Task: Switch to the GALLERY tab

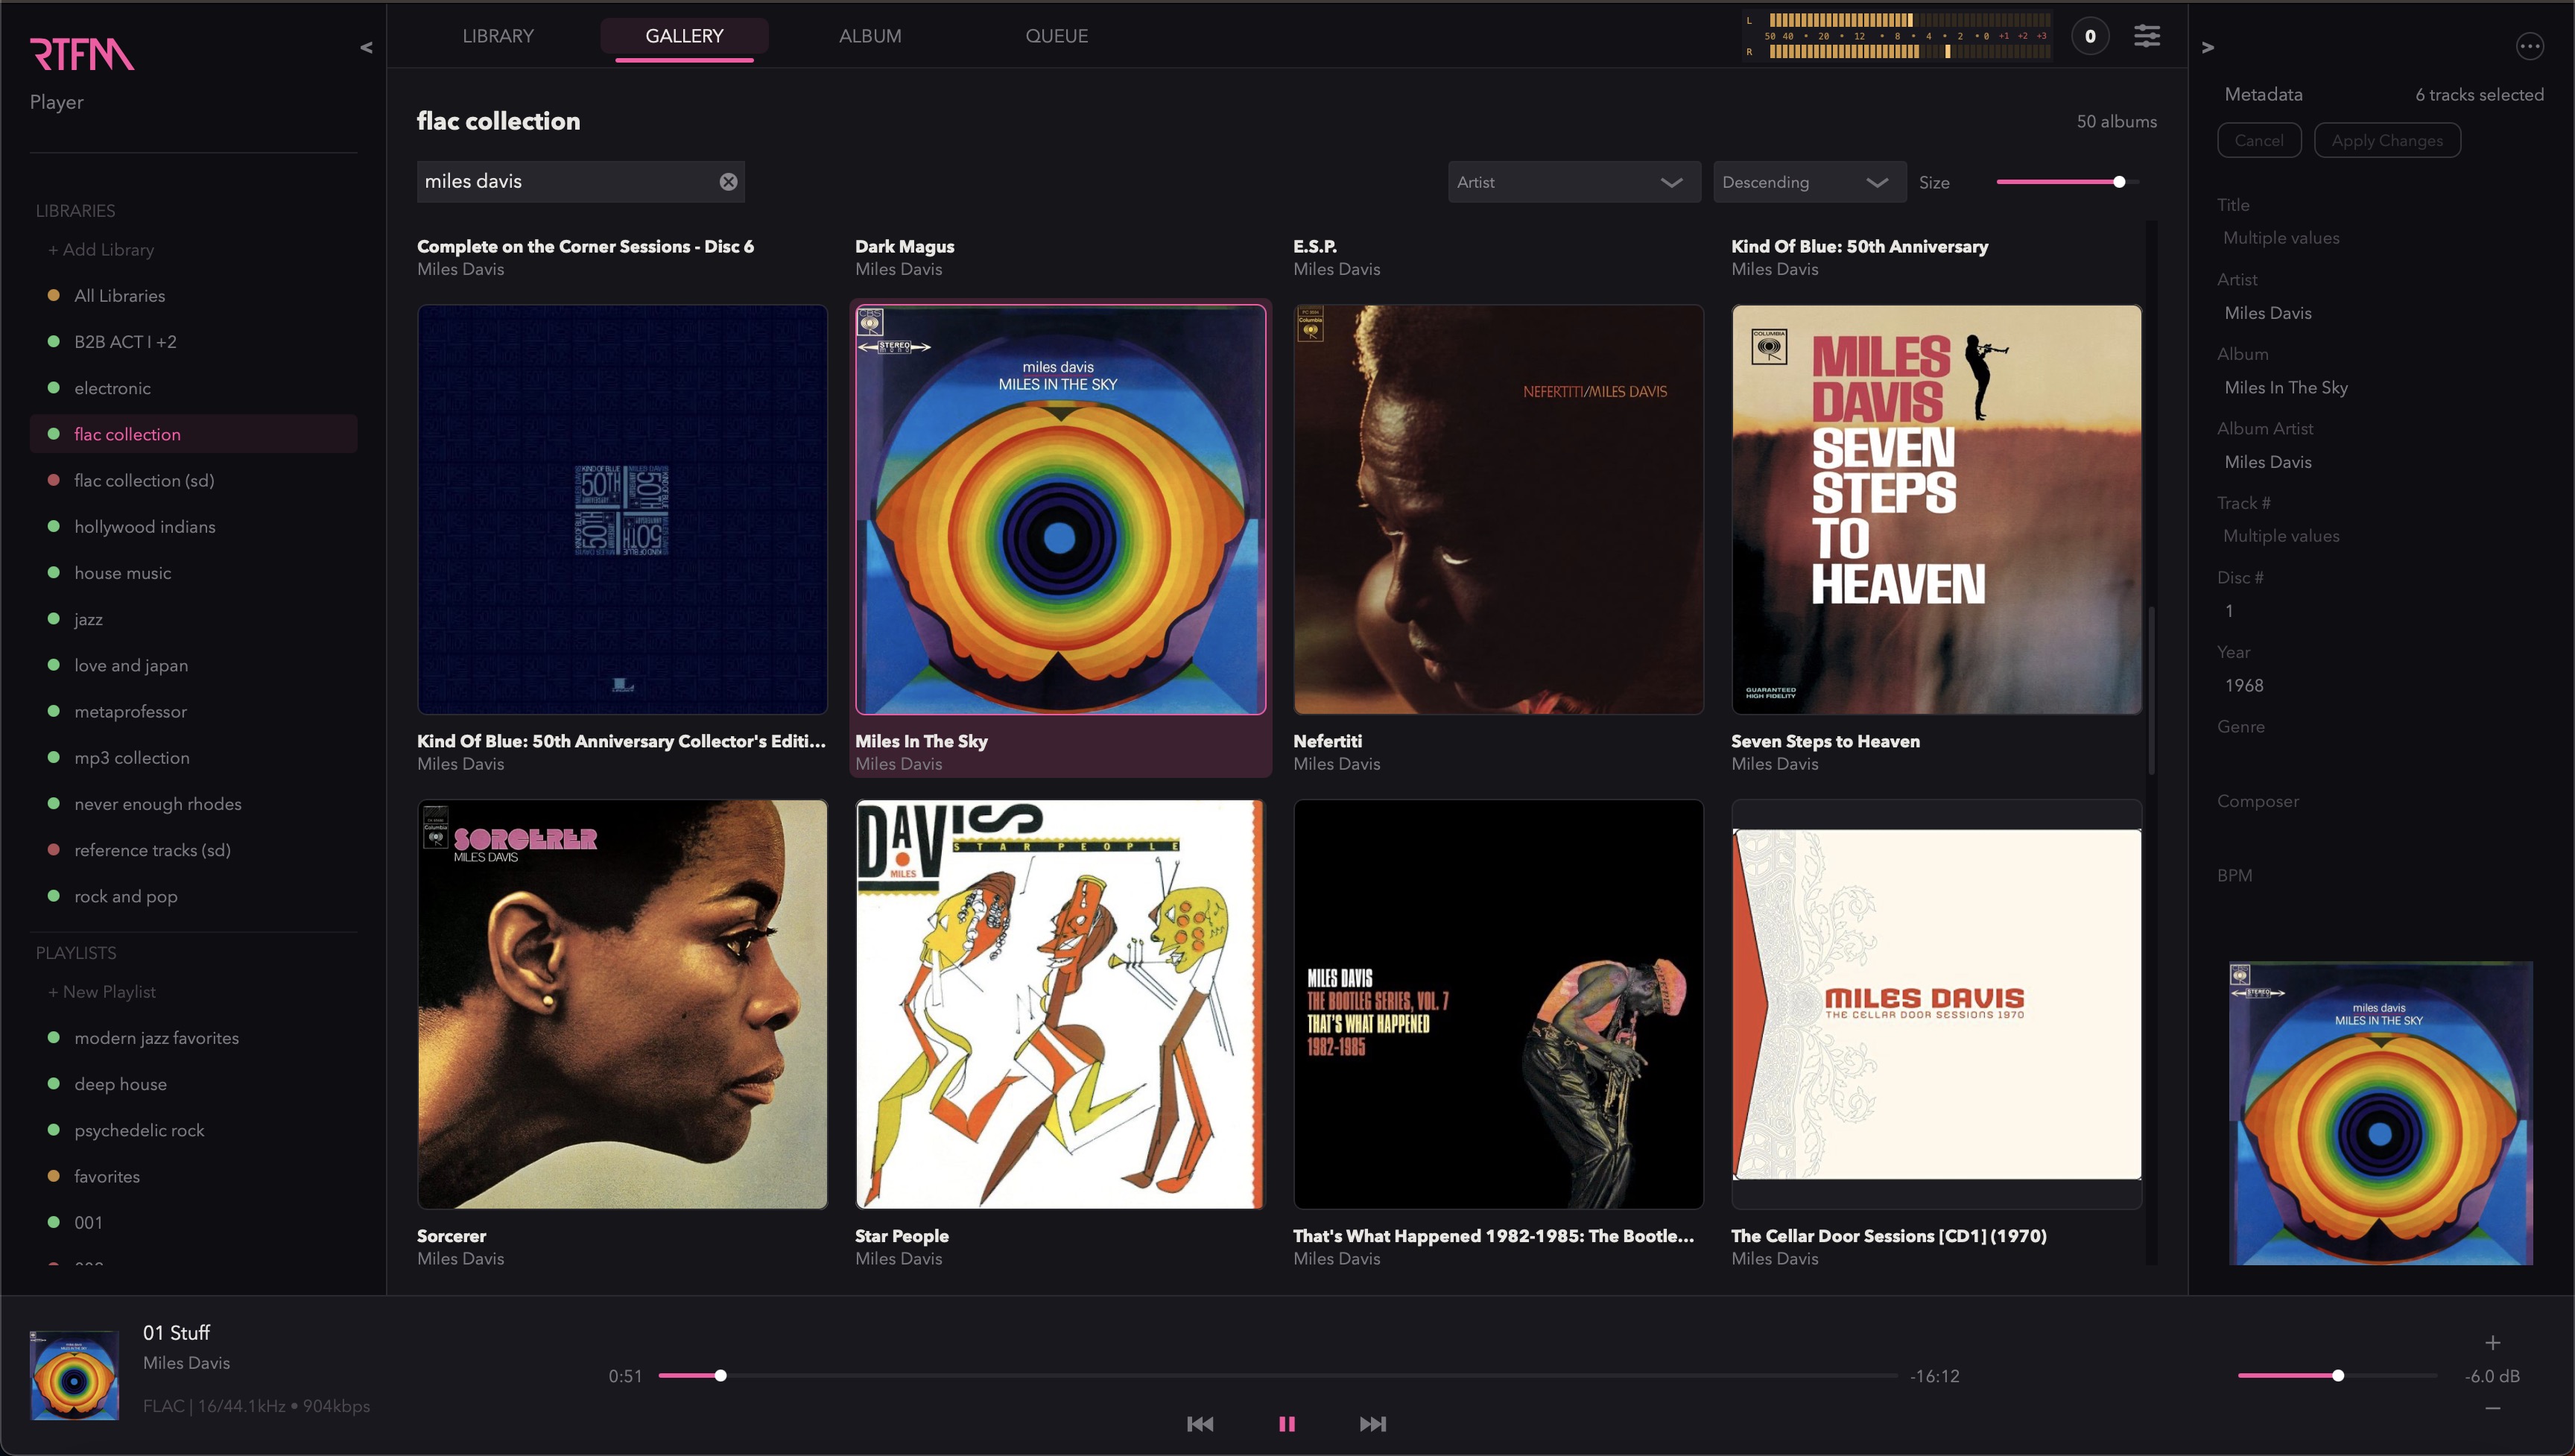Action: (685, 36)
